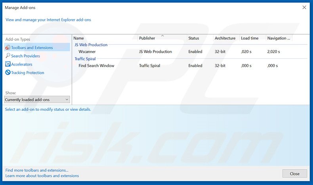Click Enabled status of Find Search Window
This screenshot has height=185, width=313.
(x=195, y=66)
